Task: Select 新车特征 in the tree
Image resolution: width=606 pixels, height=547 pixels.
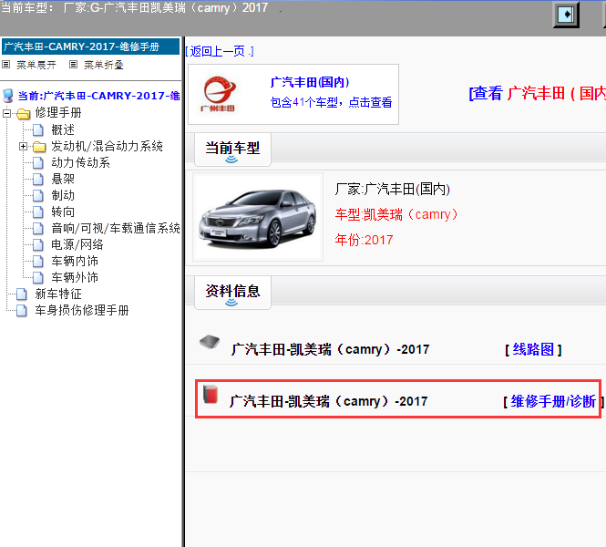Action: 58,294
